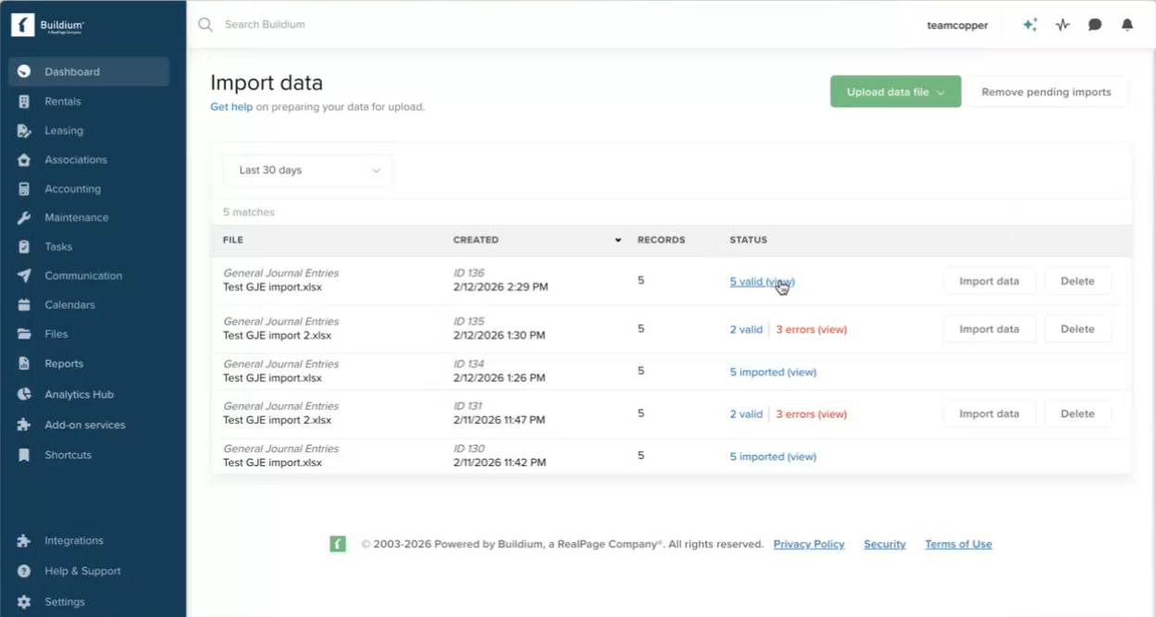This screenshot has height=617, width=1156.
Task: Open the Terms of Use link
Action: tap(958, 544)
